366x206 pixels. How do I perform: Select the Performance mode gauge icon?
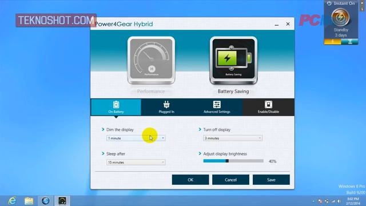(x=151, y=60)
